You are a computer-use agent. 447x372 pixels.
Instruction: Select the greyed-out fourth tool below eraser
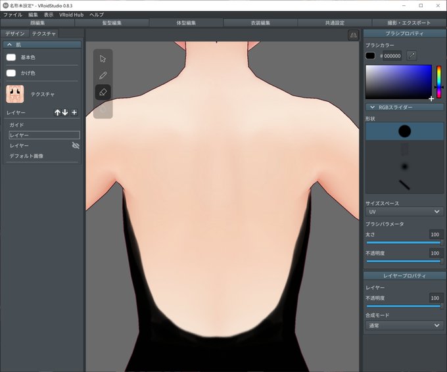click(103, 109)
